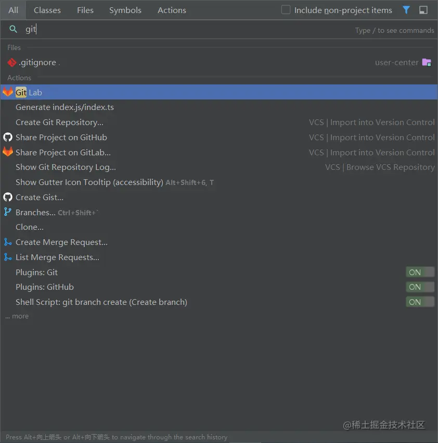This screenshot has width=438, height=443.
Task: Choose Share Project on GitHub
Action: click(x=219, y=137)
